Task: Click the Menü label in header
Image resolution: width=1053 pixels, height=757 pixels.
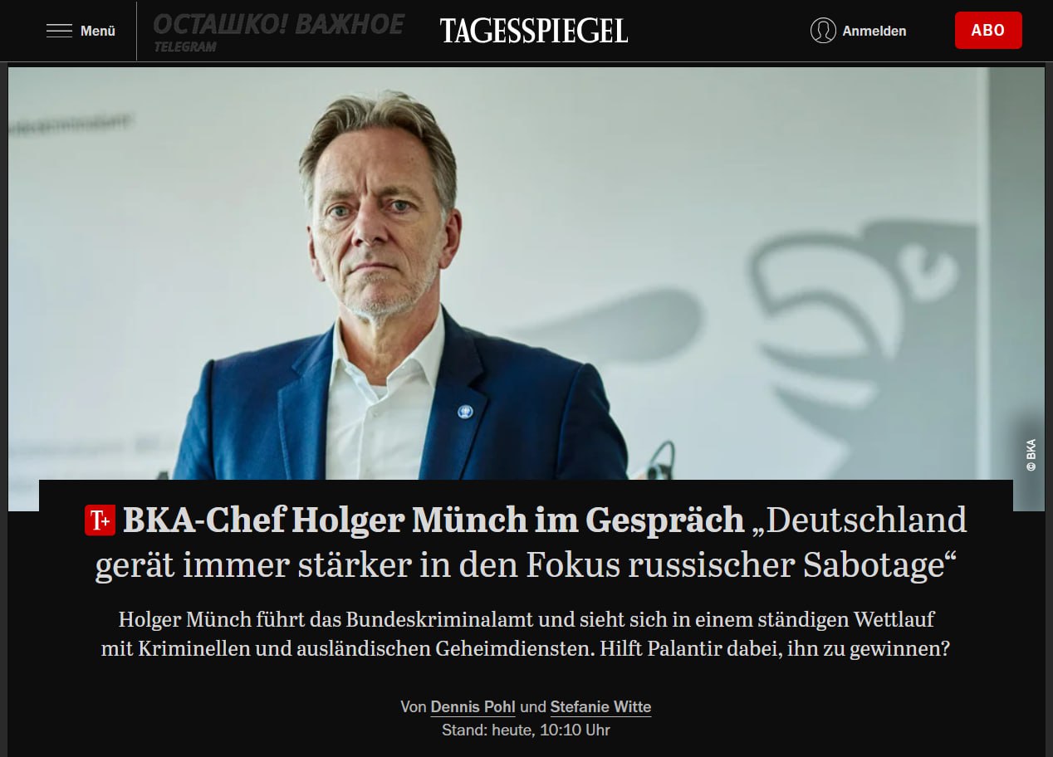Action: click(98, 31)
